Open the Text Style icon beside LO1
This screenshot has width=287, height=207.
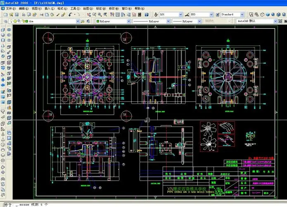pos(155,14)
